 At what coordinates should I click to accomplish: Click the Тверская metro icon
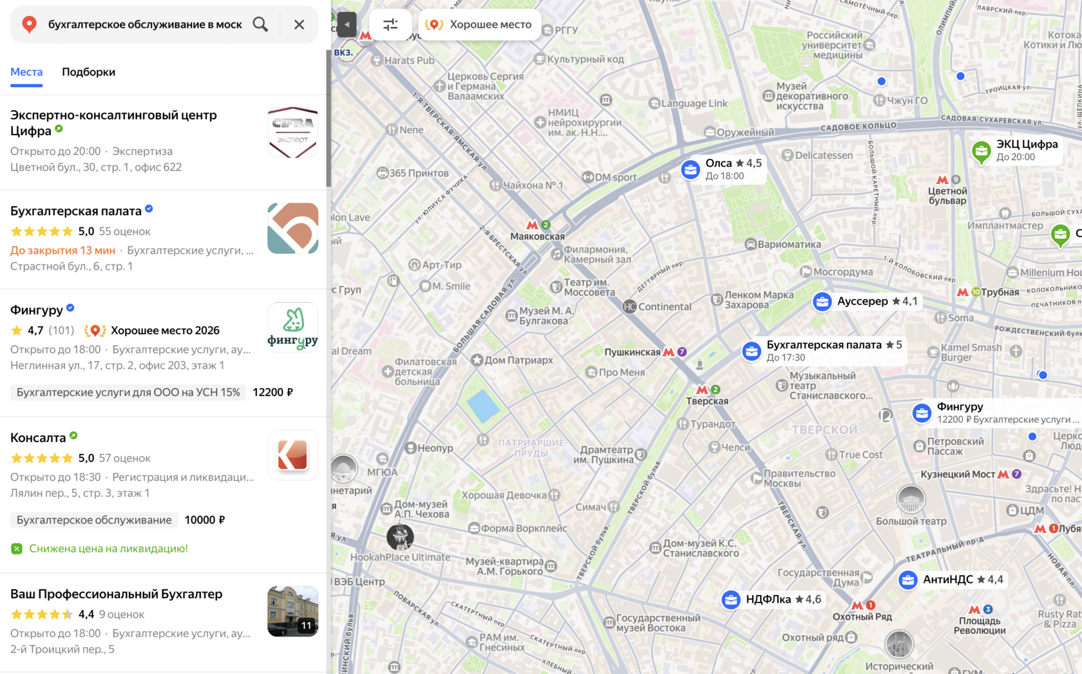tap(702, 389)
